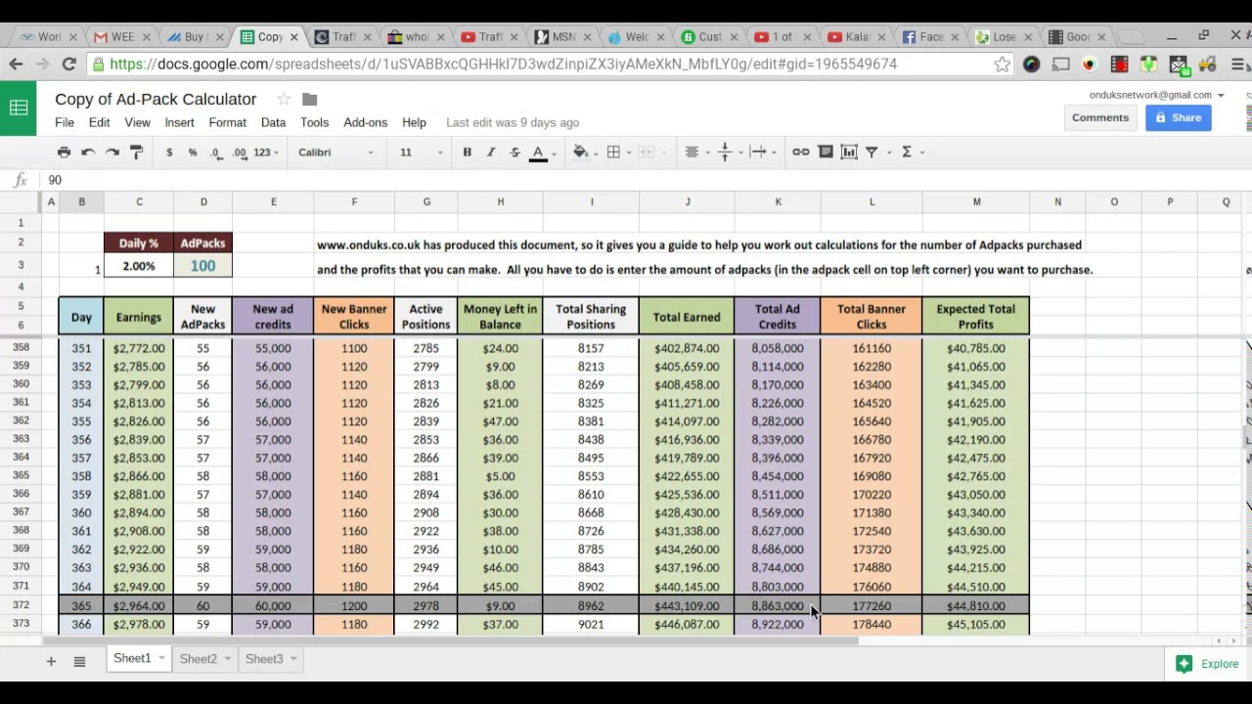Viewport: 1252px width, 704px height.
Task: Open the Explore panel
Action: 1208,664
